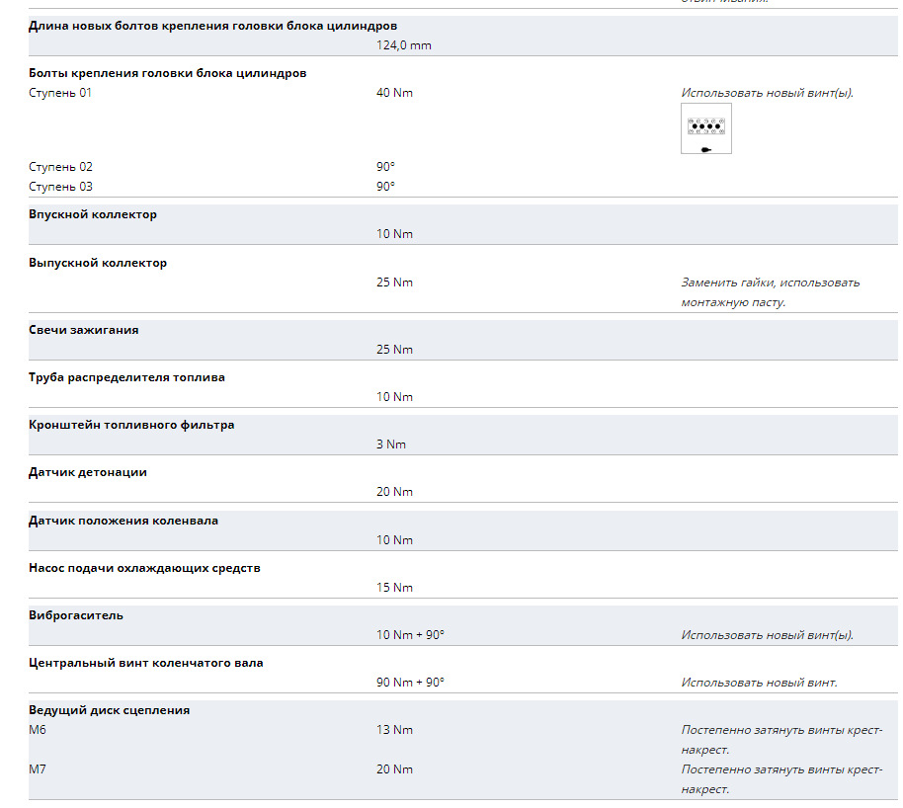Select the 'Труба распределителя топлива' heading
This screenshot has height=808, width=903.
point(126,377)
